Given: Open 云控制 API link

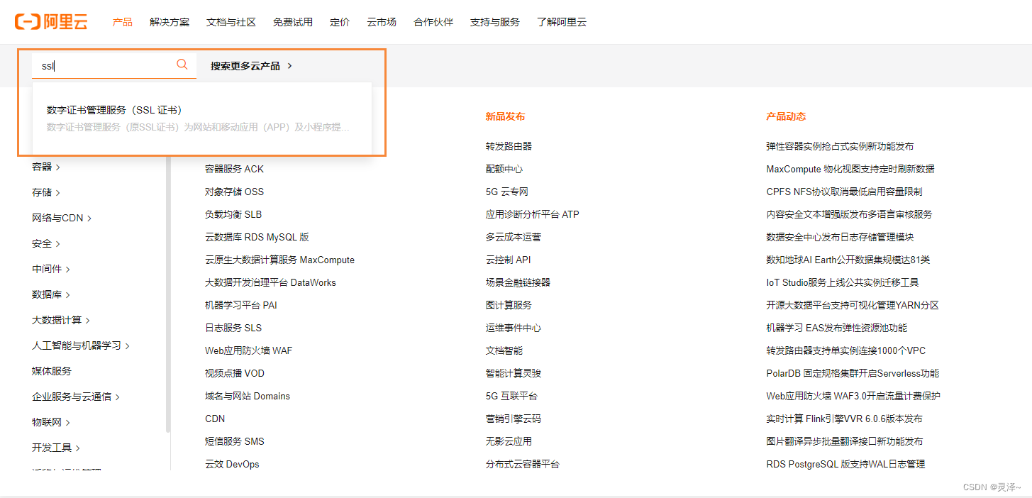Looking at the screenshot, I should (509, 260).
